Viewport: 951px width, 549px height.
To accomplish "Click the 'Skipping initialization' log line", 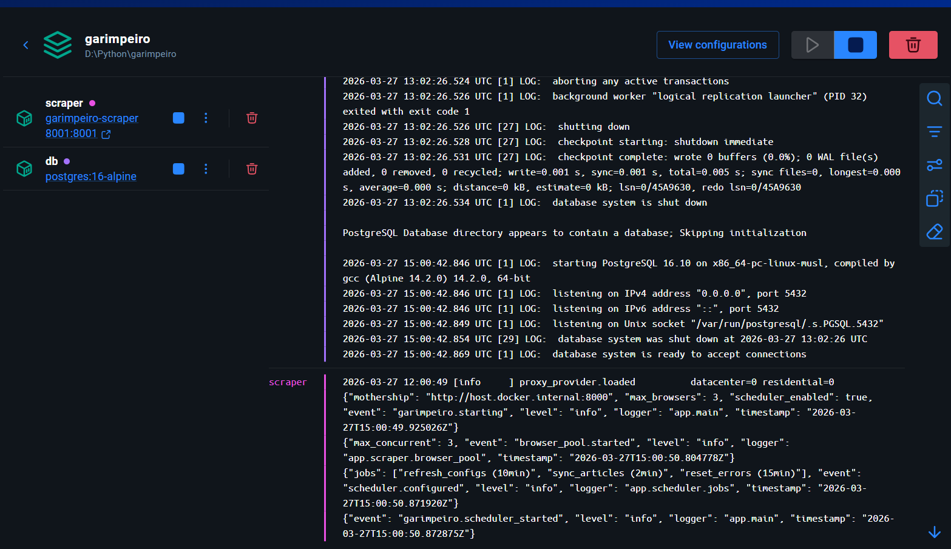I will [575, 233].
